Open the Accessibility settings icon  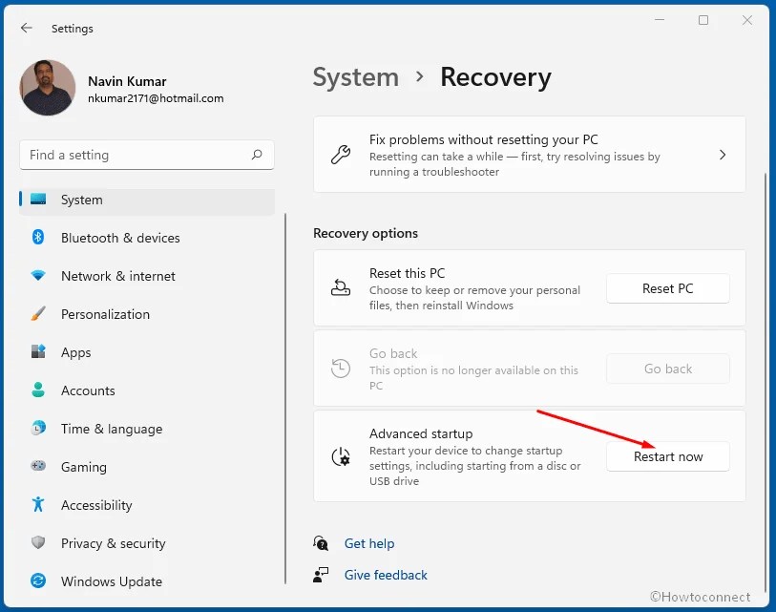[38, 505]
